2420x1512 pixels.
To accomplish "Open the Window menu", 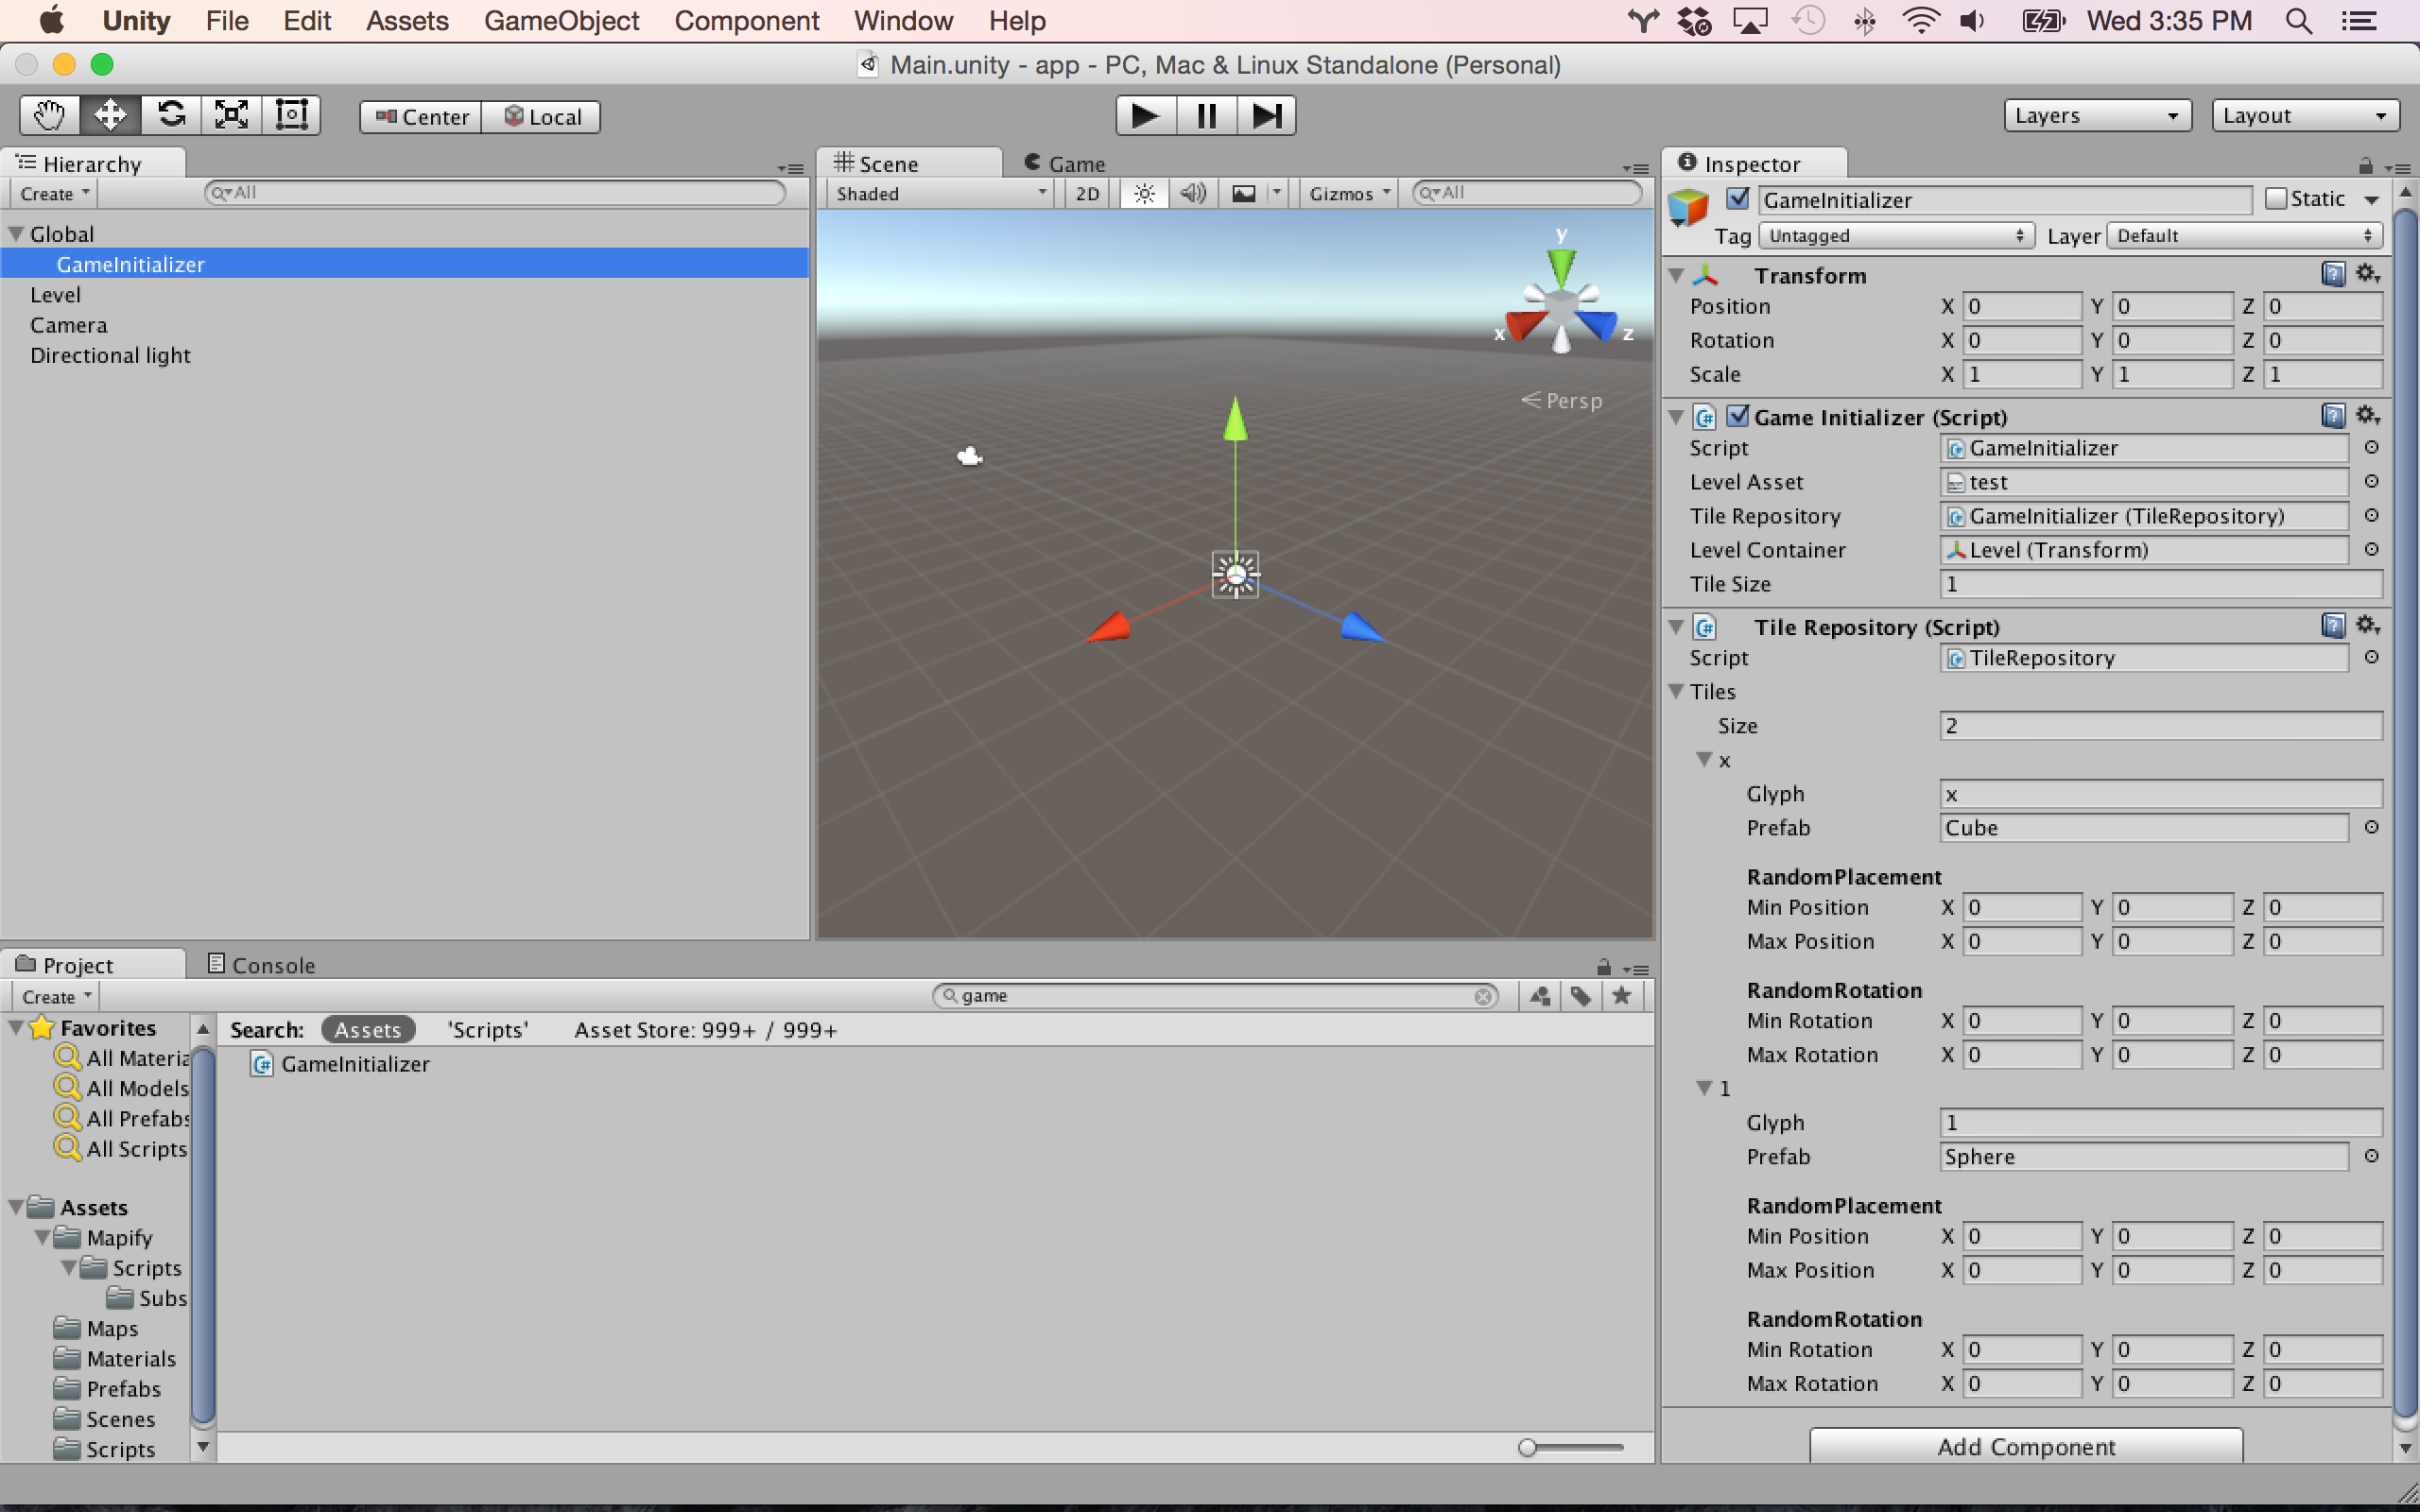I will (903, 21).
